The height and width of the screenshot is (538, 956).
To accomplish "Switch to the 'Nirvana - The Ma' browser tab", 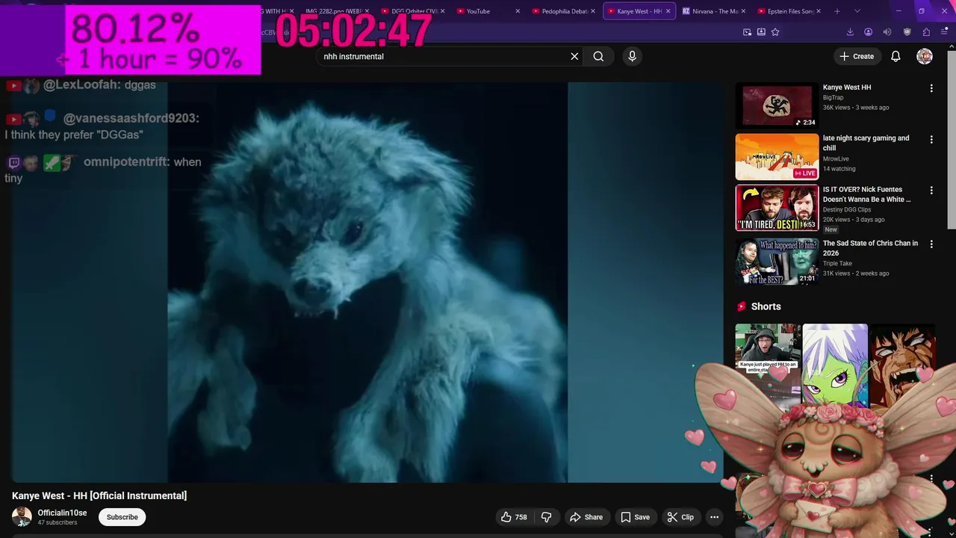I will click(x=715, y=11).
